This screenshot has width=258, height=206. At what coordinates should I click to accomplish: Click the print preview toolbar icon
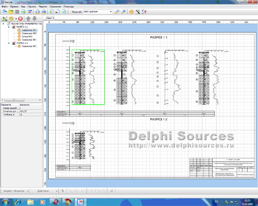38,12
